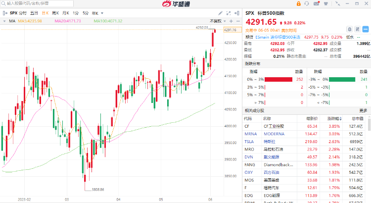Image resolution: width=371 pixels, height=203 pixels.
Task: Switch to 1分 chart tab
Action: coord(76,13)
